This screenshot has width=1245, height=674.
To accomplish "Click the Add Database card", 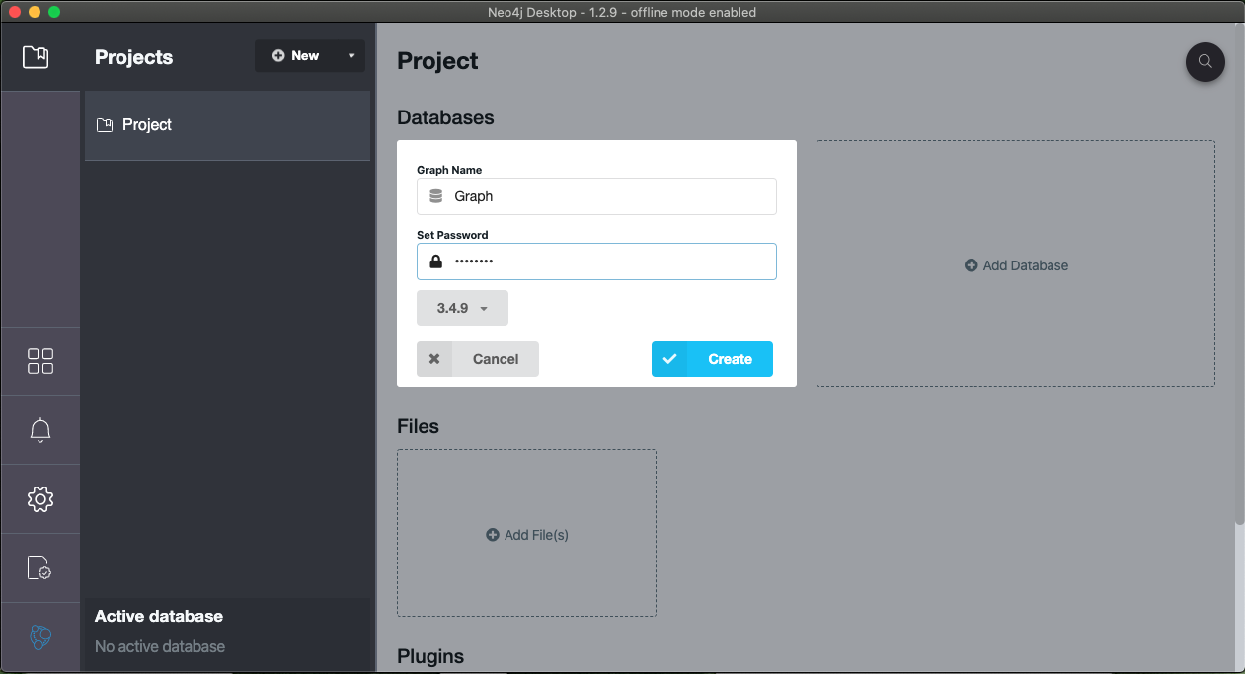I will 1016,263.
